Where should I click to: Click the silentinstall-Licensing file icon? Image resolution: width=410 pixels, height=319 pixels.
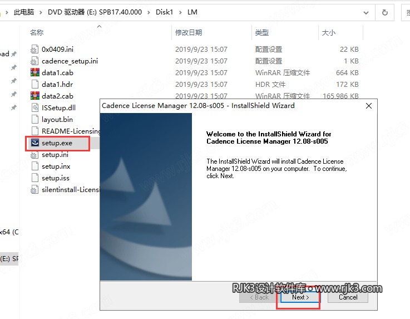34,190
